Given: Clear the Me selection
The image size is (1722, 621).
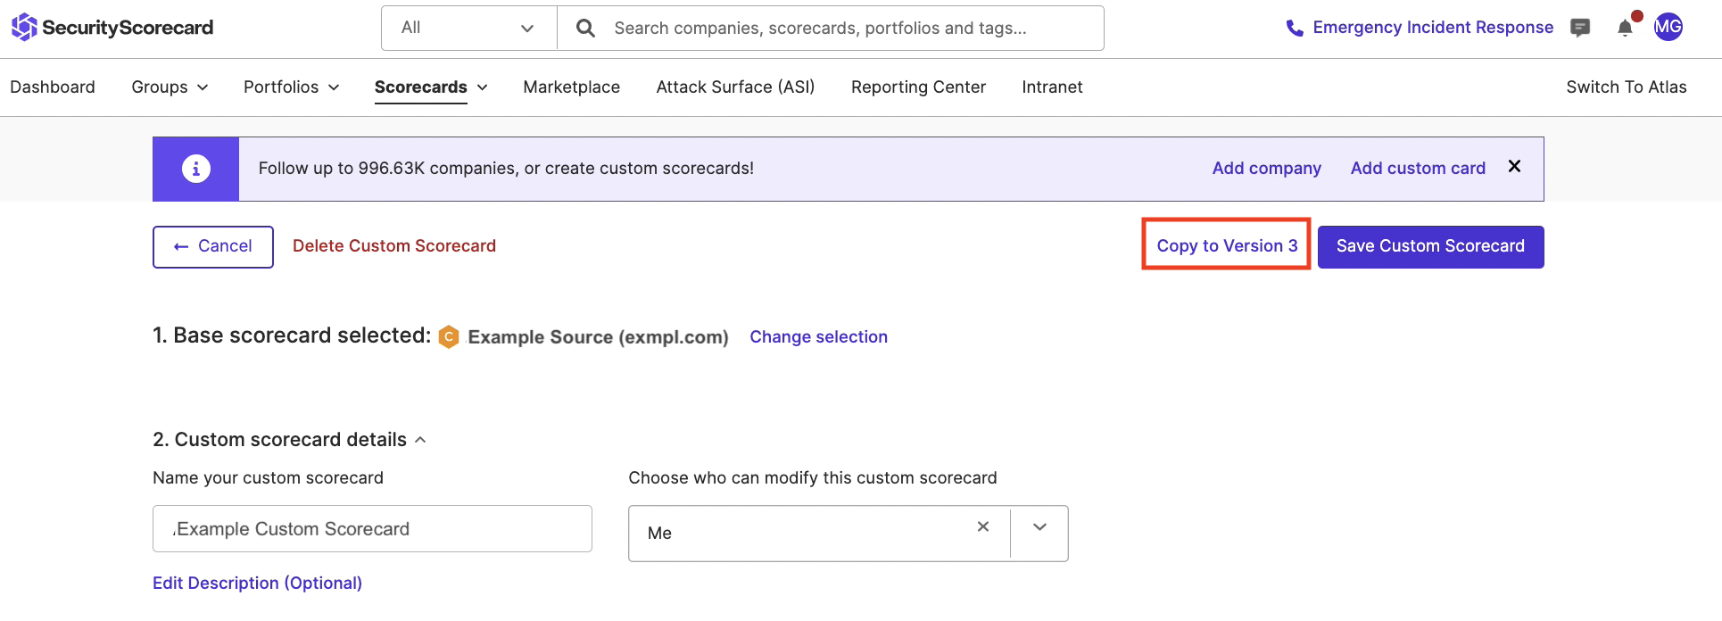Looking at the screenshot, I should 983,526.
